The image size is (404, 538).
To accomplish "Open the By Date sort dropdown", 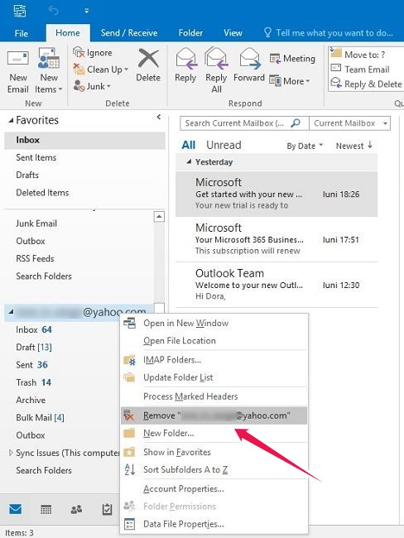I will (x=305, y=146).
